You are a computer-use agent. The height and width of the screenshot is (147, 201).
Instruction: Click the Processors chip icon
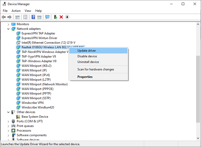13,131
